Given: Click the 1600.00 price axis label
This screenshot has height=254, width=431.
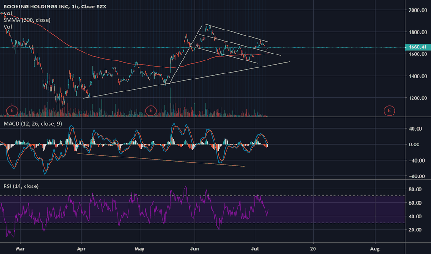Looking at the screenshot, I should (418, 54).
